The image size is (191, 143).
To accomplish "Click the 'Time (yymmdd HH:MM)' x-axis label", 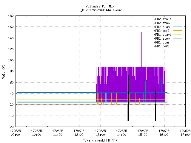I will [100, 140].
